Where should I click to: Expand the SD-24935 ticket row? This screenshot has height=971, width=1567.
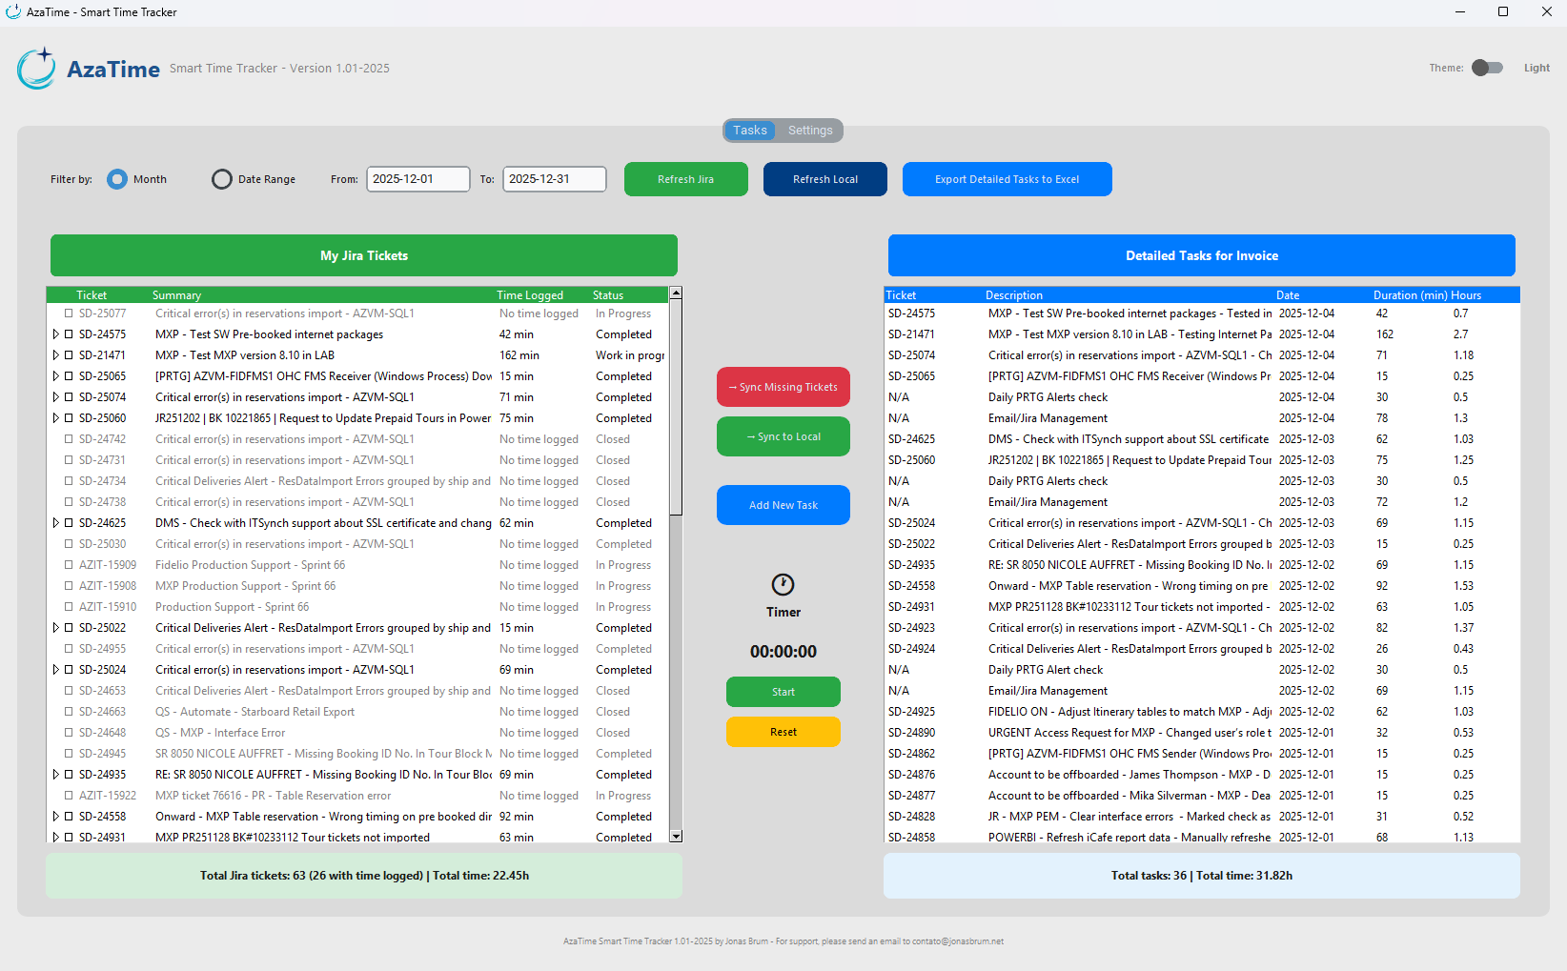[x=55, y=775]
